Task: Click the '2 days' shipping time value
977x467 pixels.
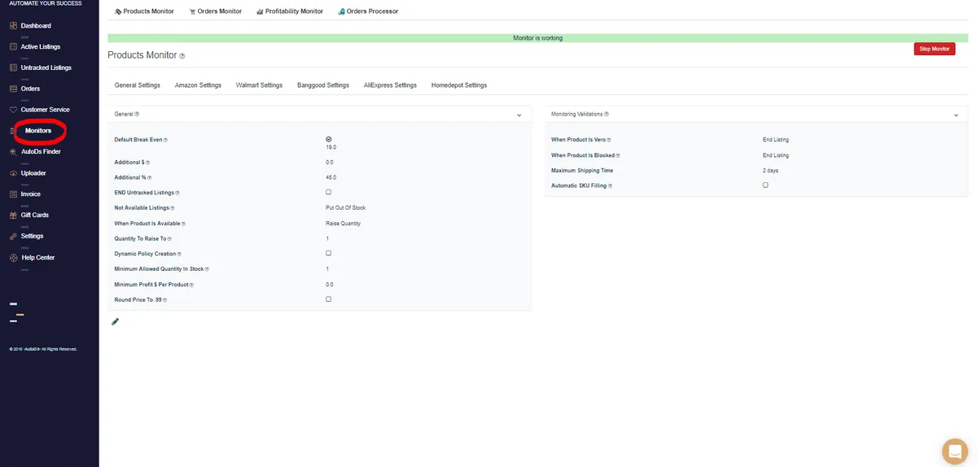Action: point(770,171)
